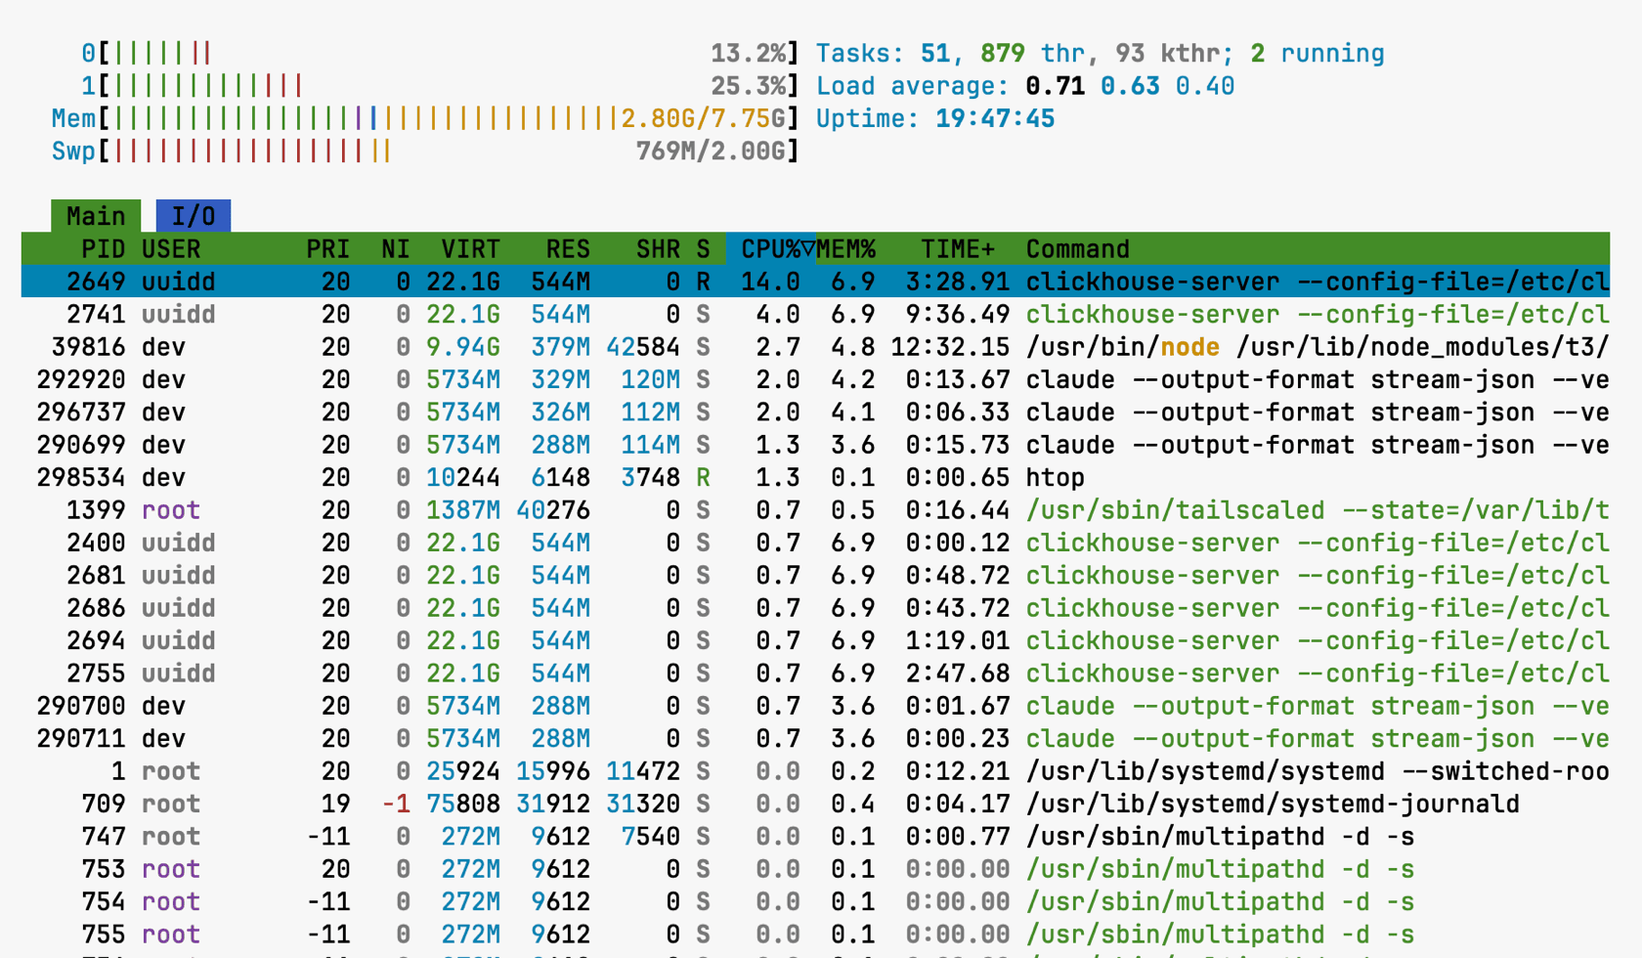Select clickhouse-server process PID 2755
This screenshot has width=1642, height=958.
815,674
